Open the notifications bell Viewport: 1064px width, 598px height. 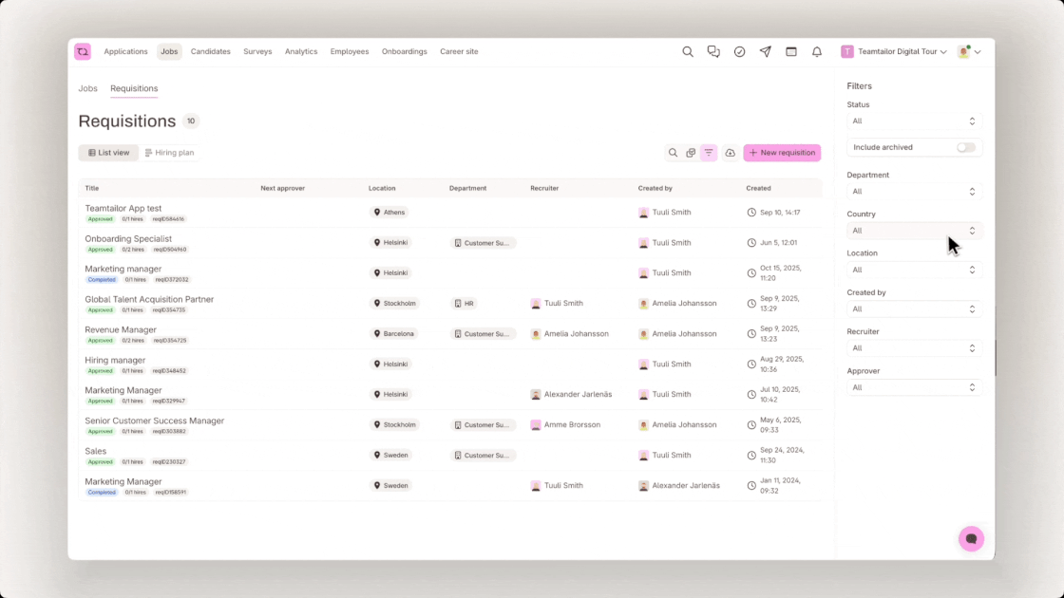[817, 51]
